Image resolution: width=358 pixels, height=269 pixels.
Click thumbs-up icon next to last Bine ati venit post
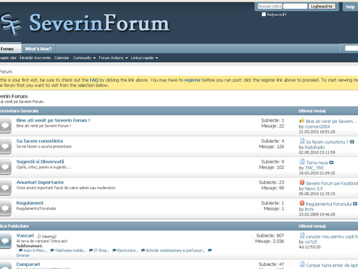(302, 120)
